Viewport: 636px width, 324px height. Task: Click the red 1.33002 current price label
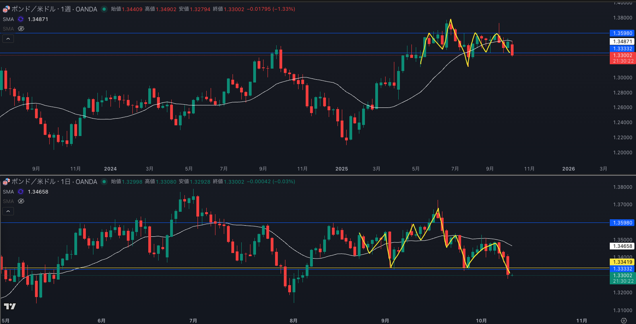click(622, 56)
